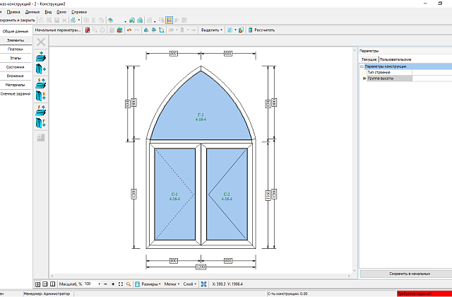The image size is (452, 297).
Task: Open the Вложения side tab
Action: tap(16, 76)
